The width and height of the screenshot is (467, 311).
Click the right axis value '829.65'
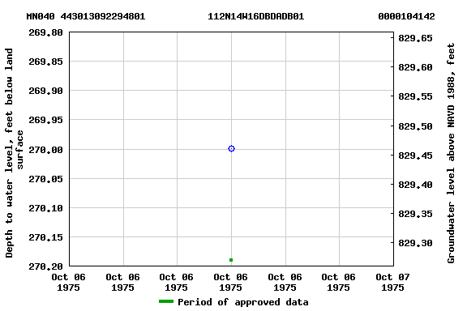(415, 38)
